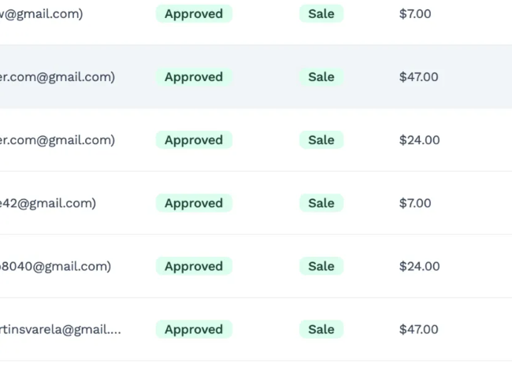Select the er.com@gmail.com email in the $24.00 row
The height and width of the screenshot is (367, 512).
point(58,140)
